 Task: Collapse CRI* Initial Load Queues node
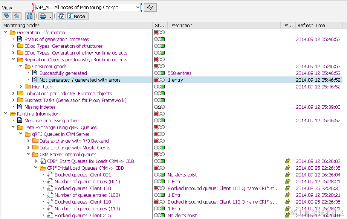tap(36, 167)
